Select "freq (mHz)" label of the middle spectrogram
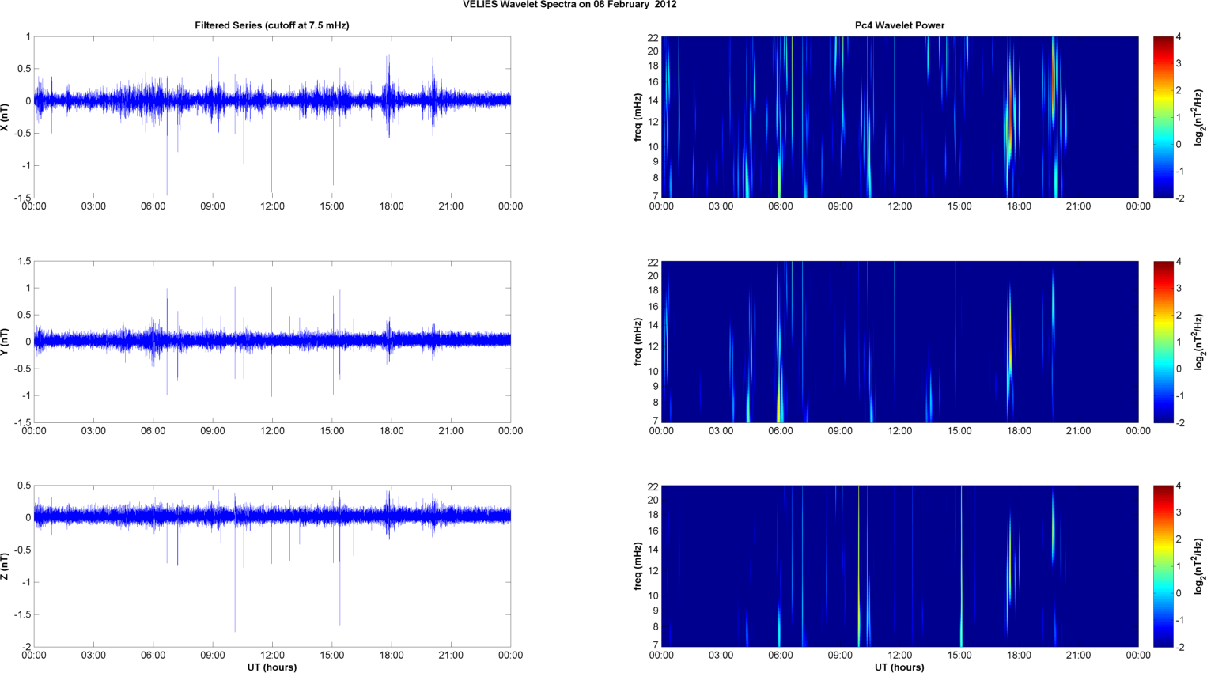The width and height of the screenshot is (1207, 673). 638,342
